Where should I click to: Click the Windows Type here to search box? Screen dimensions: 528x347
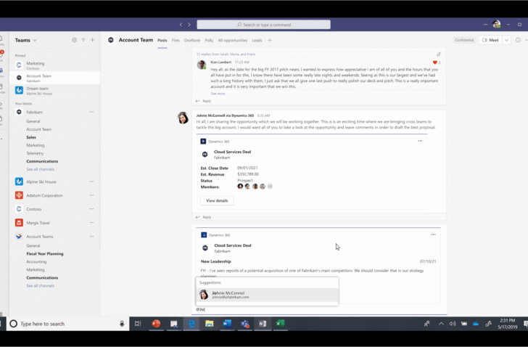(67, 324)
